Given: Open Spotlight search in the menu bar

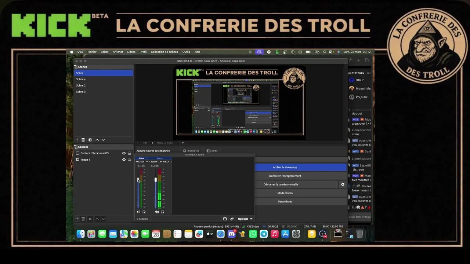Looking at the screenshot, I should [x=325, y=52].
